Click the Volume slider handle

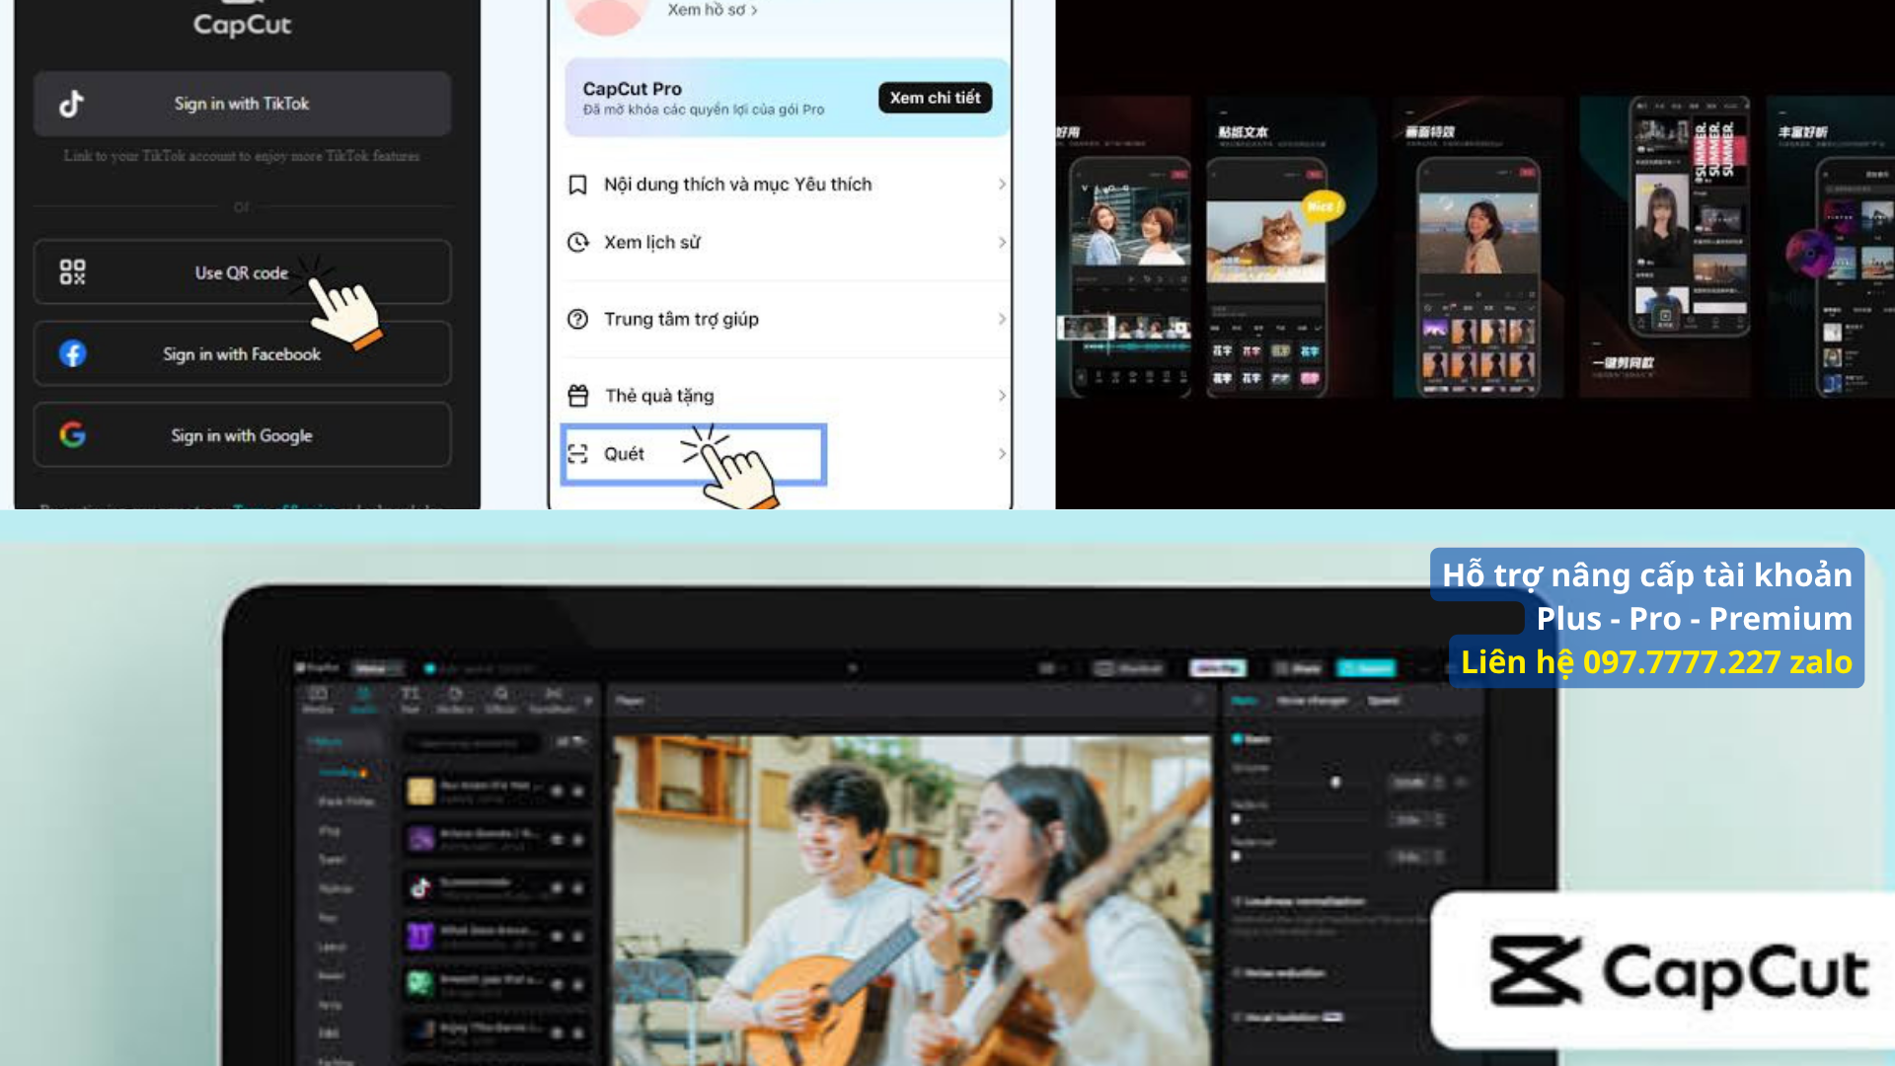pyautogui.click(x=1335, y=782)
